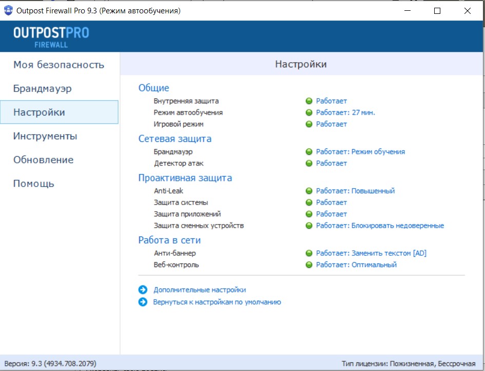Screen dimensions: 485x371
Task: Select the Настройки sidebar item
Action: pyautogui.click(x=59, y=112)
